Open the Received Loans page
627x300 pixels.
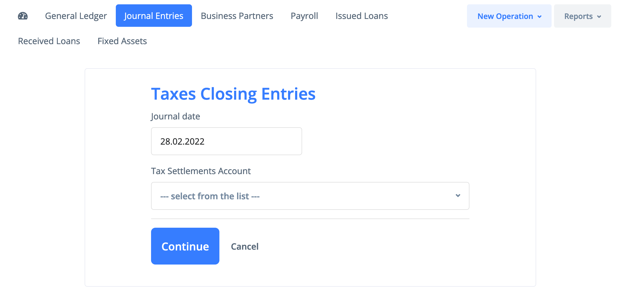[49, 41]
